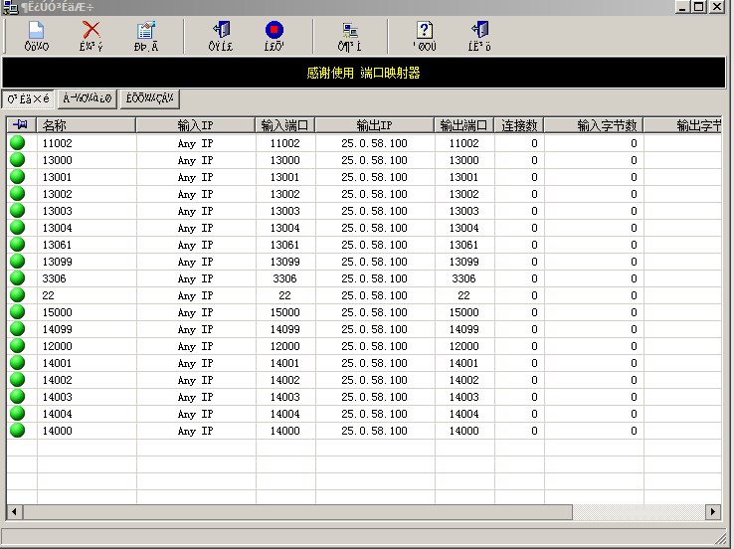Click the door-arrow icon beside the red stop circle
Viewport: 734px width, 549px height.
[221, 30]
